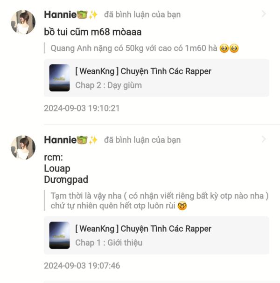Screen dimensions: 280x283
Task: Expand the 'rcm: Louap' notification chevron
Action: point(264,139)
